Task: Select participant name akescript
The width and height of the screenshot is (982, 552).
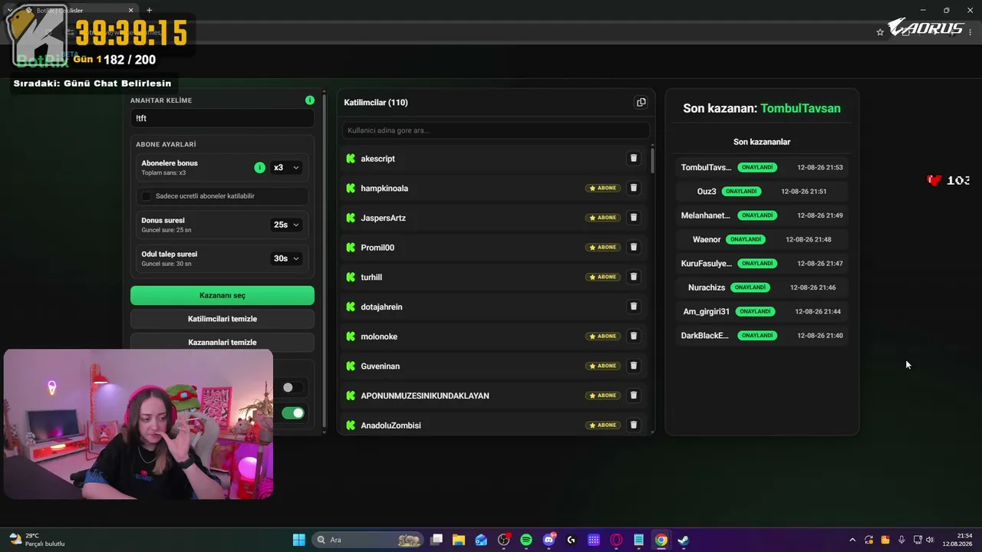Action: tap(377, 159)
